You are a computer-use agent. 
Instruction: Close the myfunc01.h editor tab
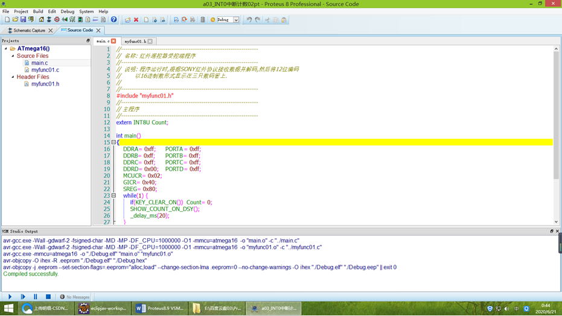tap(150, 41)
